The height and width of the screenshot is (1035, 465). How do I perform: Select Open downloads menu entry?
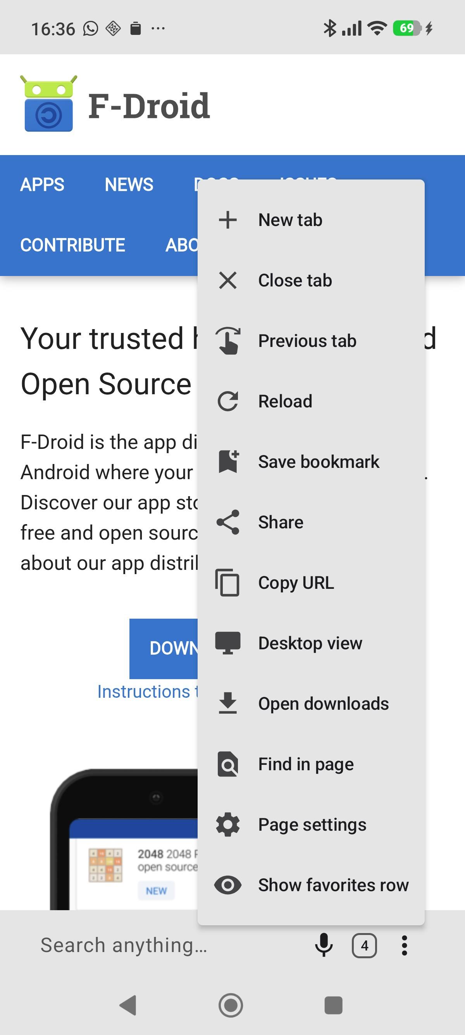(311, 704)
